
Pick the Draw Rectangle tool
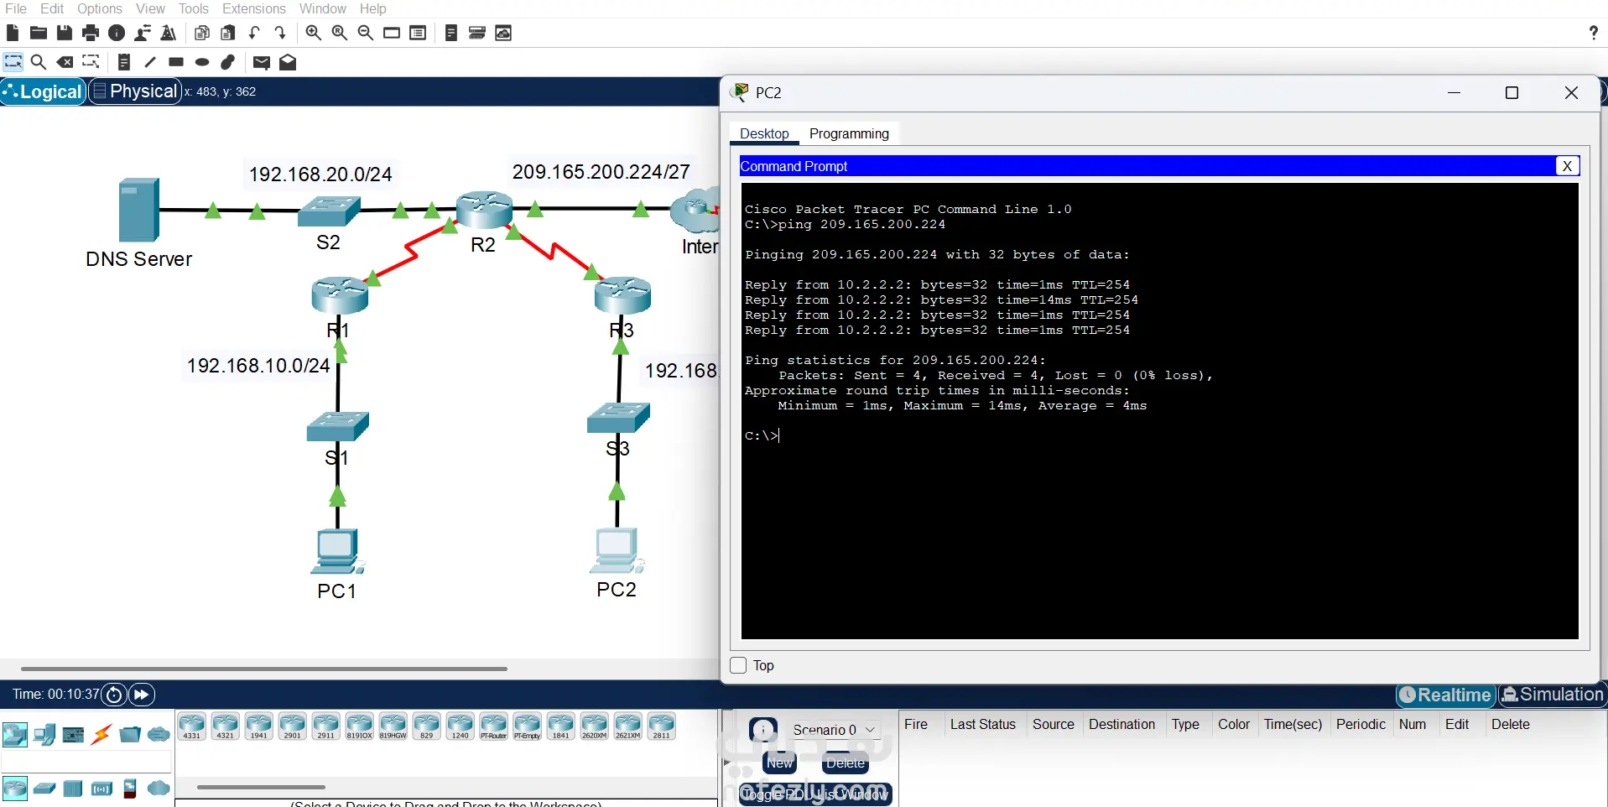[176, 62]
